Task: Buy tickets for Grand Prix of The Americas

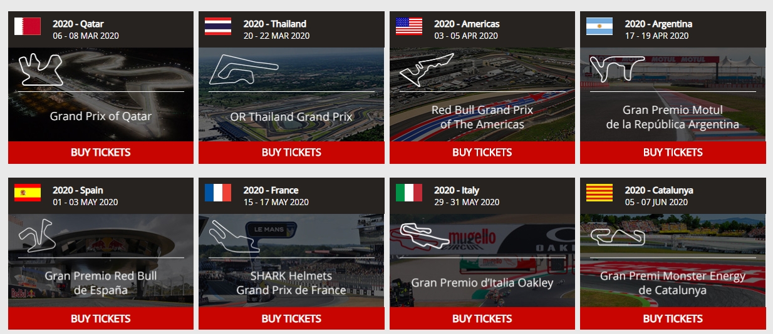Action: (x=482, y=152)
